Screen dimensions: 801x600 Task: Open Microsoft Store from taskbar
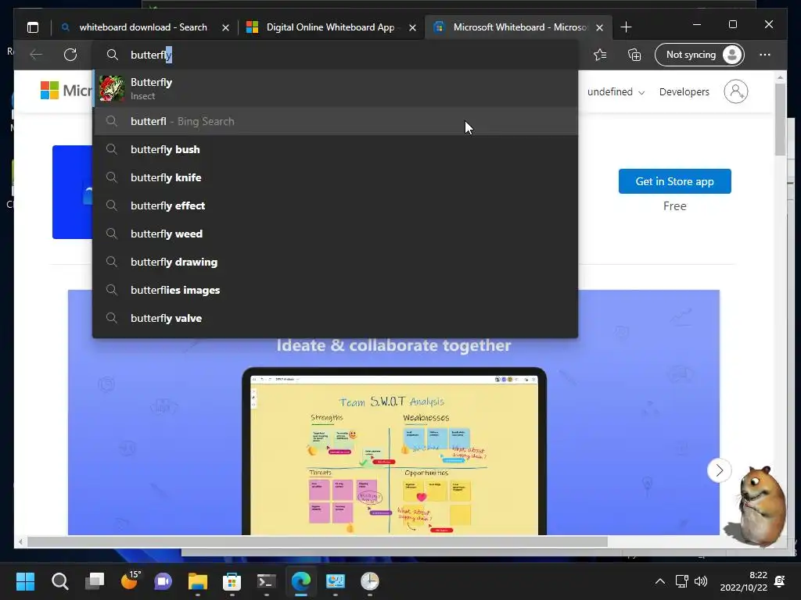232,581
